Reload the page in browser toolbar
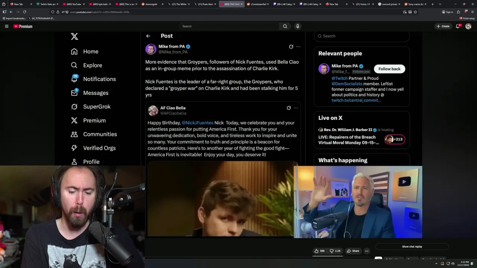This screenshot has height=268, width=477. point(24,12)
